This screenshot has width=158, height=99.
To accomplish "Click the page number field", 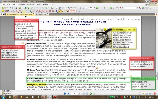I will click(x=75, y=94).
